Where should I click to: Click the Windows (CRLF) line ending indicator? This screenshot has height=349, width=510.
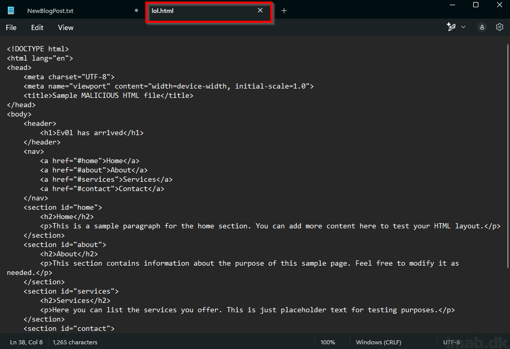pyautogui.click(x=379, y=342)
